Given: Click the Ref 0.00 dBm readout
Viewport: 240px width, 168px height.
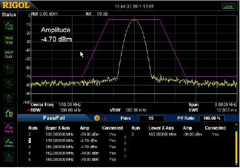Looking at the screenshot, I should (x=44, y=14).
